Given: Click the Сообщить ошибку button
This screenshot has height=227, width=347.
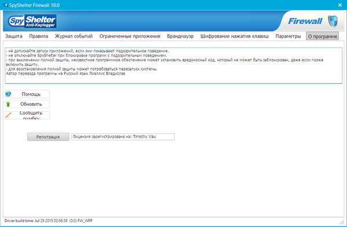Looking at the screenshot, I should pyautogui.click(x=27, y=115).
